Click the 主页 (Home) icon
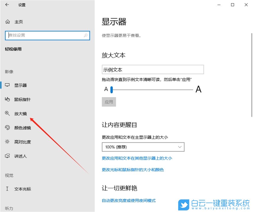253x212 pixels. [x=7, y=21]
